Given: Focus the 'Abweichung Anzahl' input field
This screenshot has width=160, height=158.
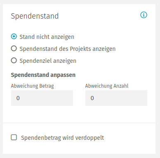Looking at the screenshot, I should (x=116, y=98).
